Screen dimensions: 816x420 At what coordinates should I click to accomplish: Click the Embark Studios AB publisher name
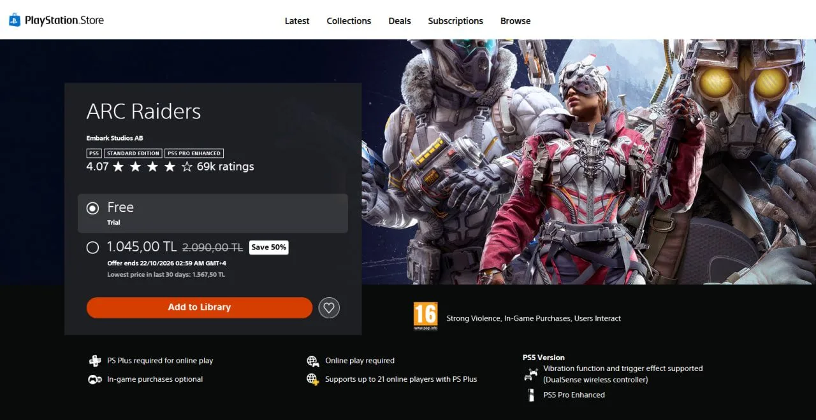115,138
